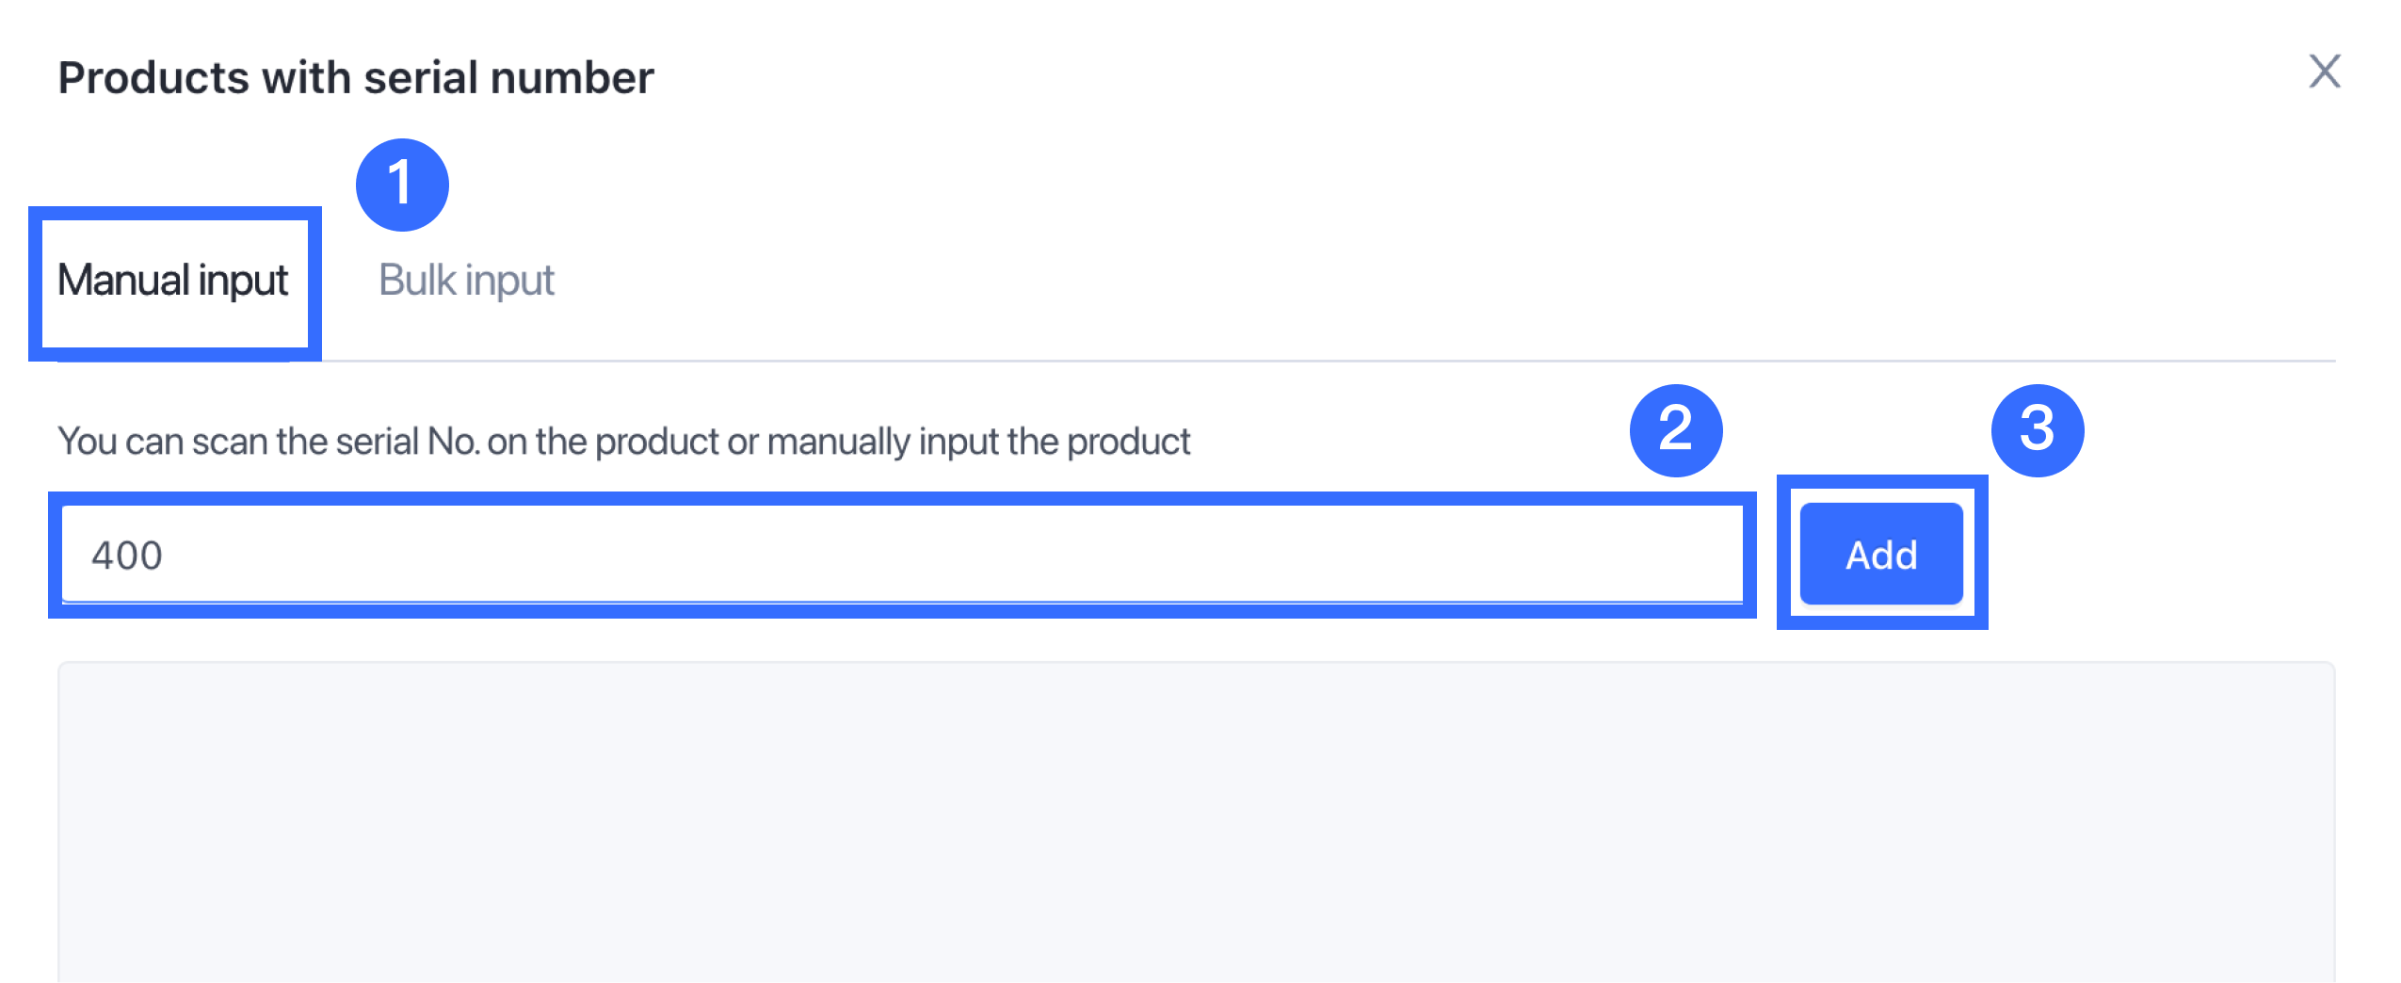Click the empty gray serial list area

coord(1196,821)
